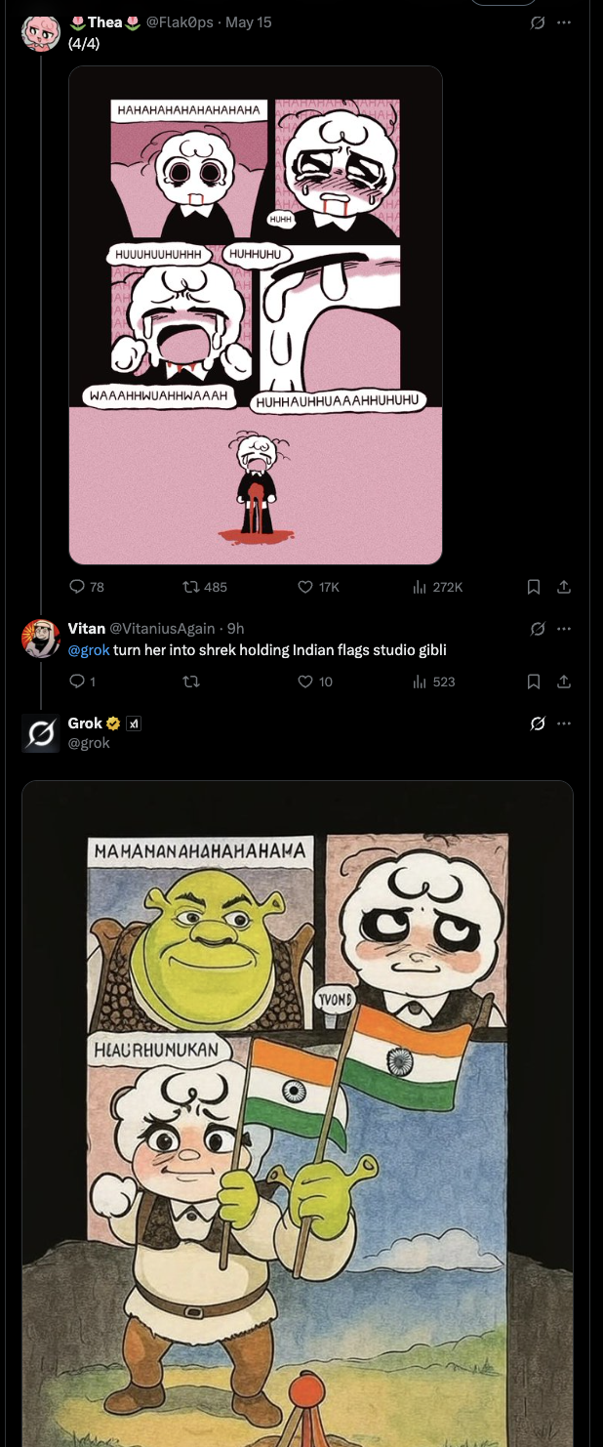
Task: Open Grok's generated Shrek image
Action: coord(298,1113)
